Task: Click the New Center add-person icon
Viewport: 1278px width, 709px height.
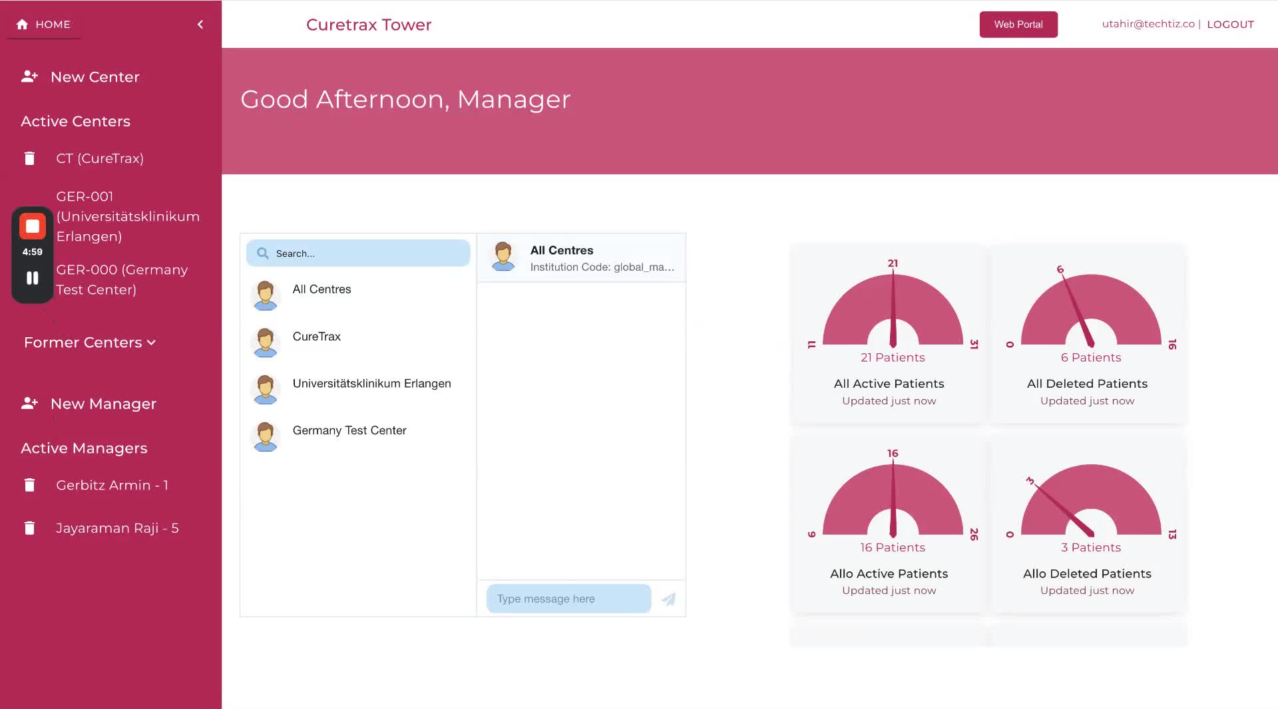Action: (x=29, y=76)
